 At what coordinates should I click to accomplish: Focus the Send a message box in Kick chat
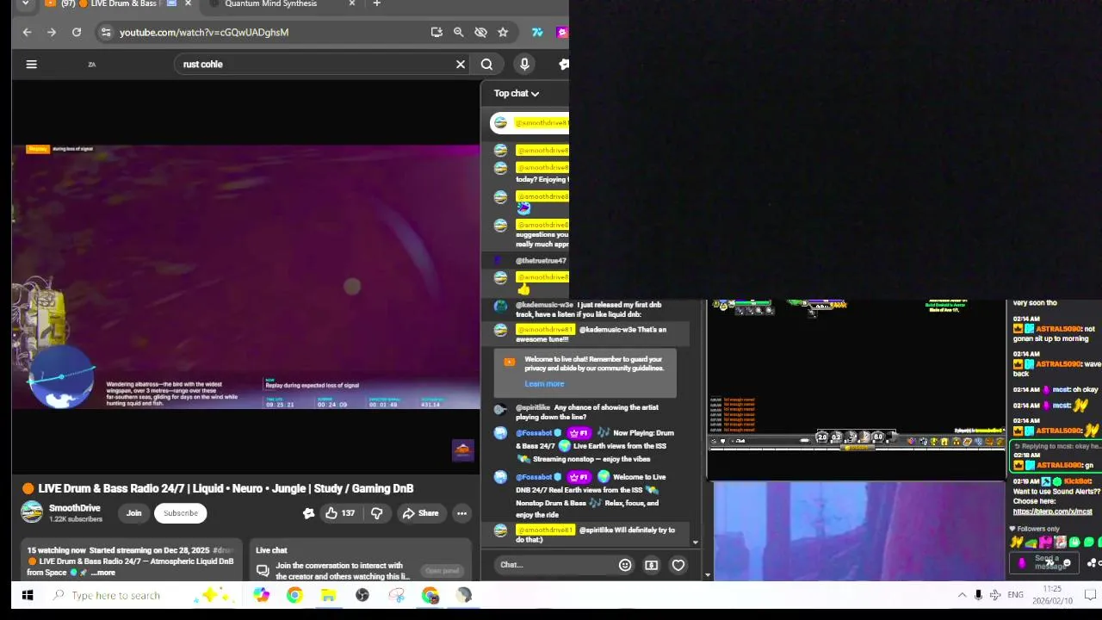tap(1044, 562)
